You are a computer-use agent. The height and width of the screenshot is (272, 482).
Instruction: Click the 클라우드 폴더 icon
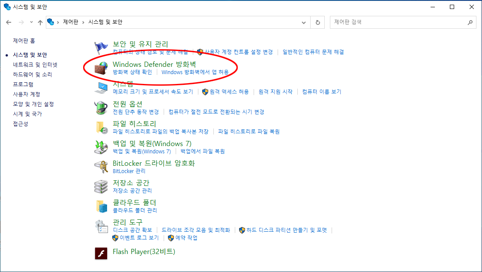click(102, 206)
